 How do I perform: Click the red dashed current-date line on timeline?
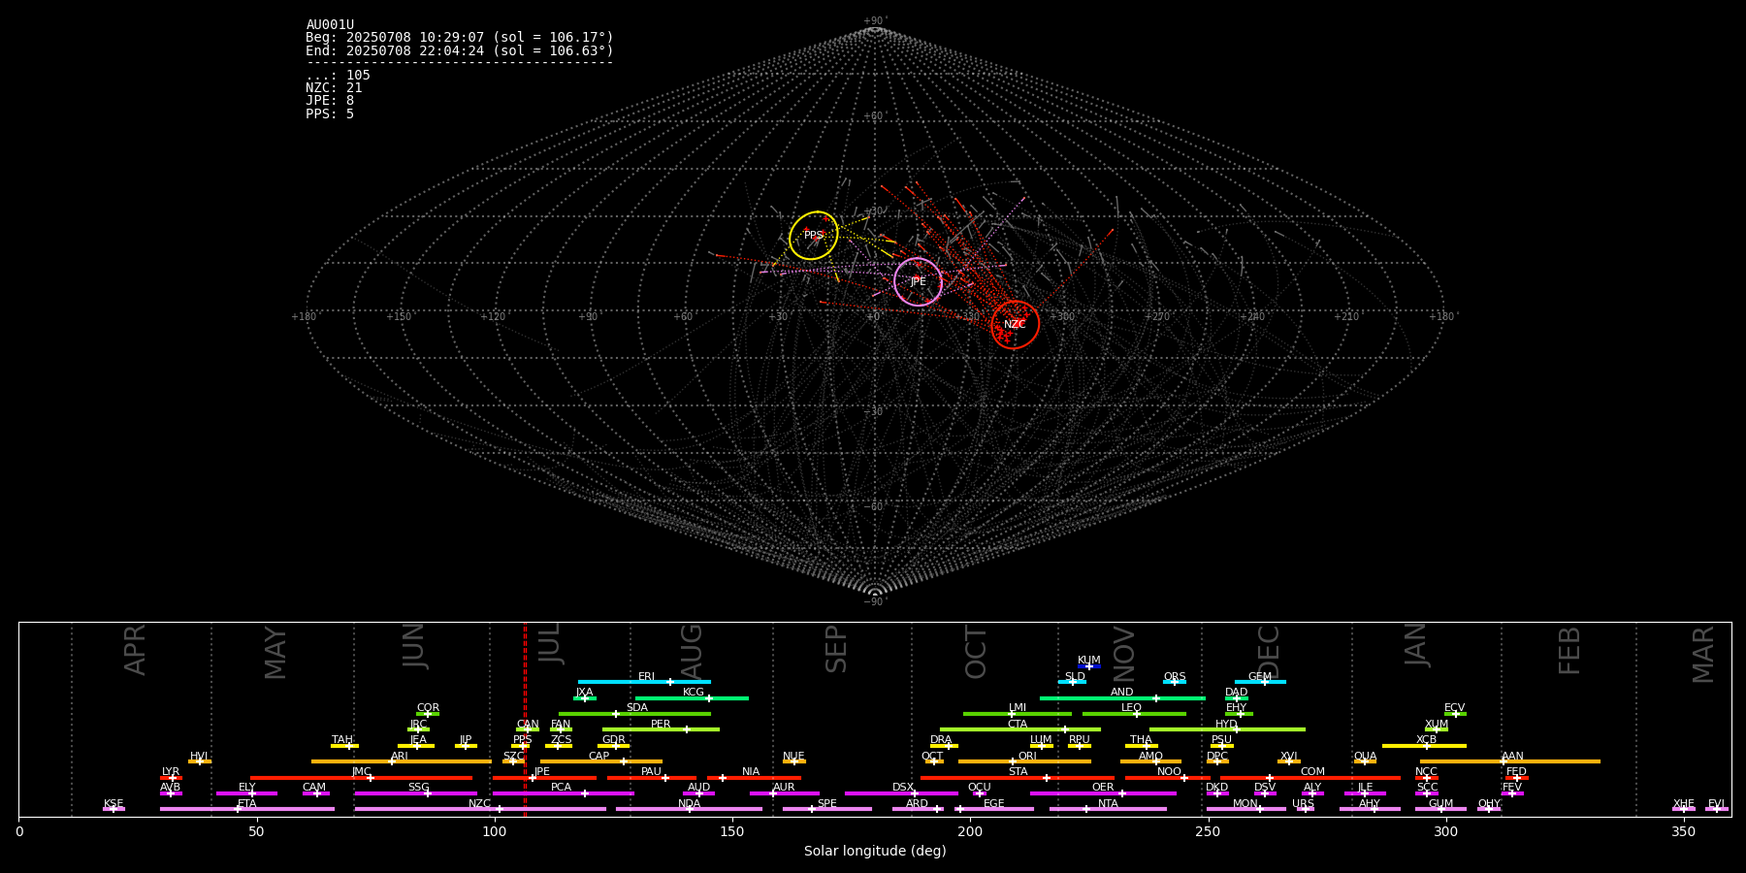[x=525, y=719]
